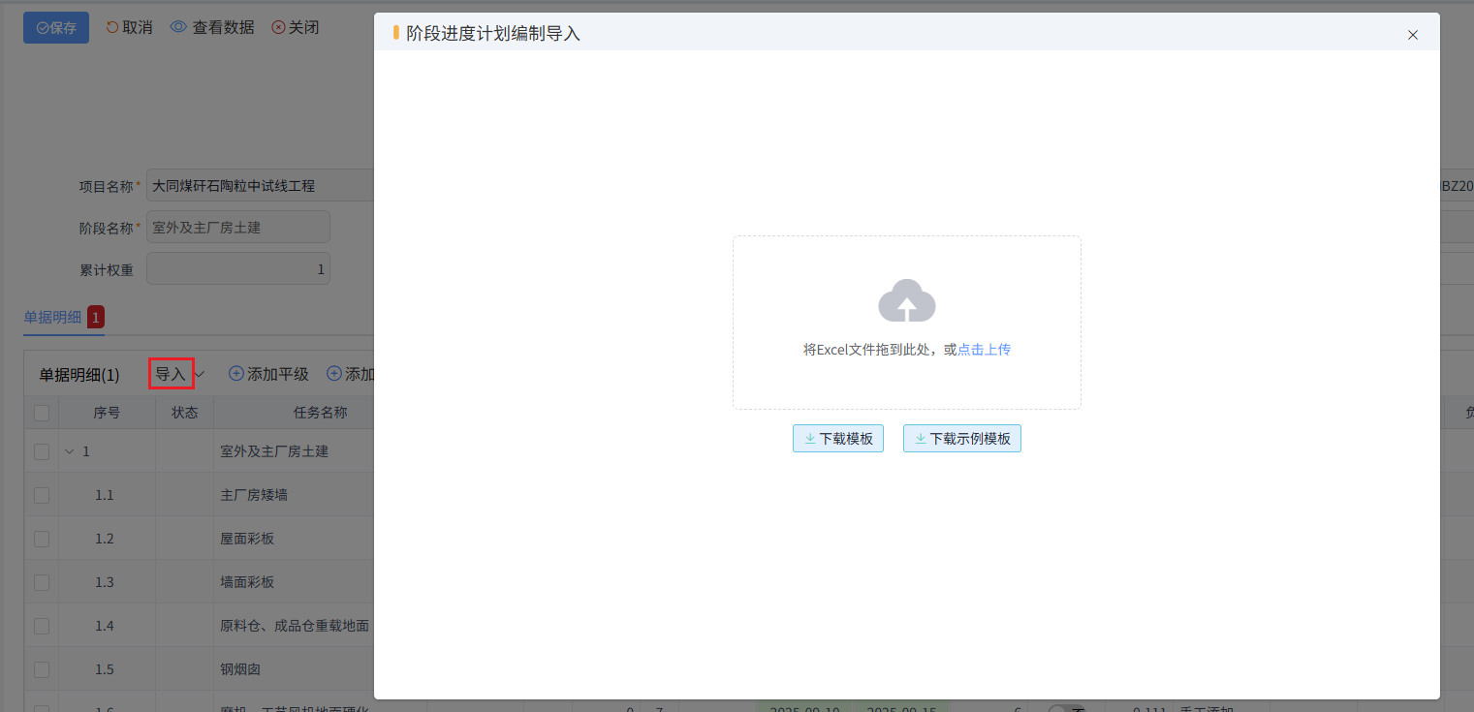
Task: Check the checkbox for row 1.3
Action: (42, 582)
